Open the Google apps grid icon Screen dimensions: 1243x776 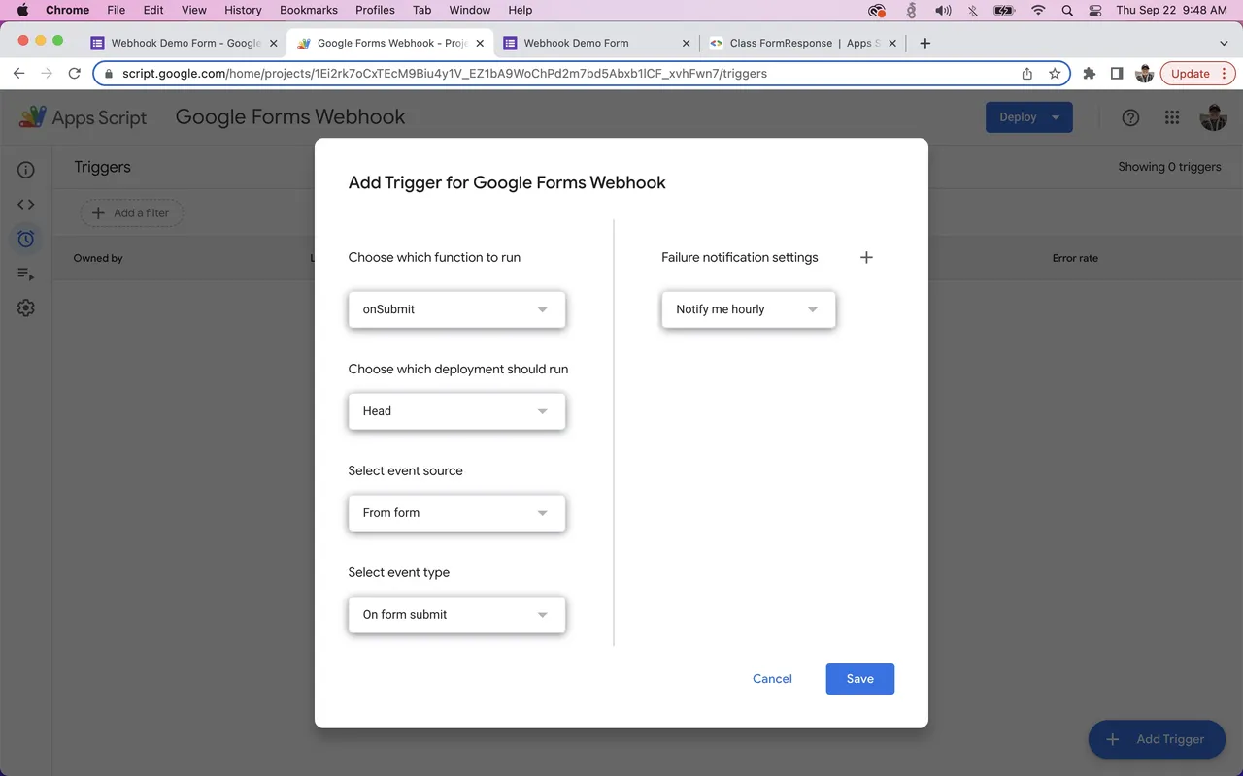click(x=1172, y=117)
